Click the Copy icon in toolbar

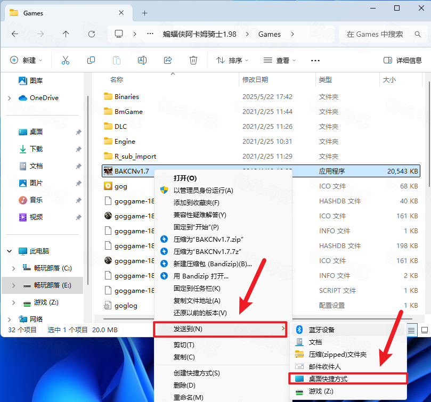[x=91, y=60]
